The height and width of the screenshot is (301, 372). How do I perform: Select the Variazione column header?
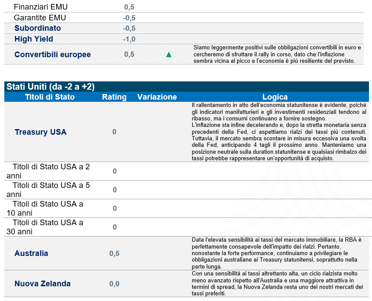pyautogui.click(x=157, y=97)
